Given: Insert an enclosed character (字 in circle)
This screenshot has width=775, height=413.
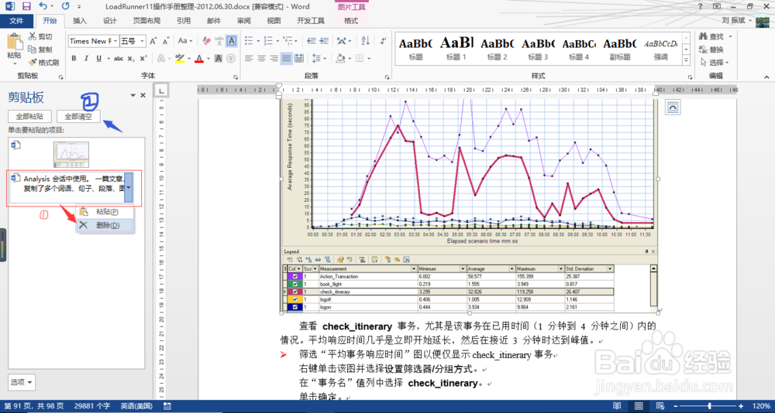Looking at the screenshot, I should click(x=231, y=59).
